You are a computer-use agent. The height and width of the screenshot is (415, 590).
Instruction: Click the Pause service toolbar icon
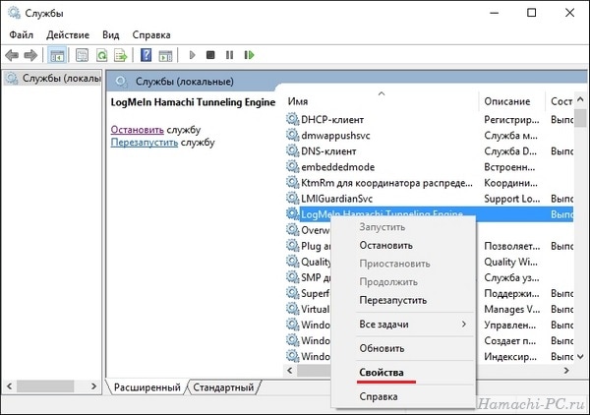(x=229, y=55)
